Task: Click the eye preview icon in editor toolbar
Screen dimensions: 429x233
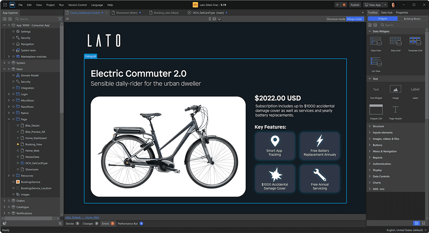Action: coord(67,19)
